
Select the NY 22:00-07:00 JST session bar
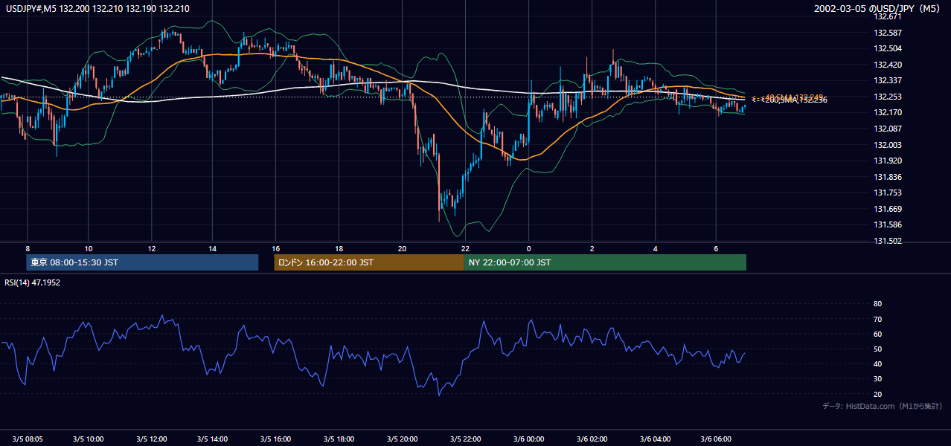pos(605,262)
